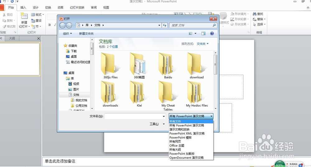Image resolution: width=311 pixels, height=167 pixels.
Task: Click the 文件名 input field
Action: (x=133, y=116)
